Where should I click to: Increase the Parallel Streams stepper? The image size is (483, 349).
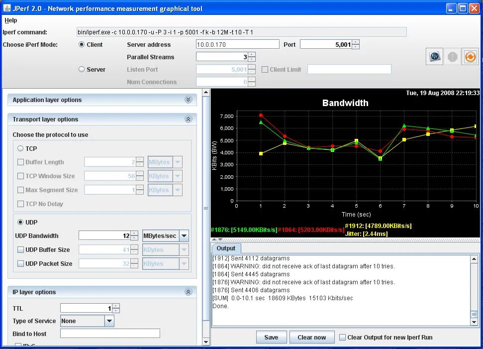tap(252, 55)
